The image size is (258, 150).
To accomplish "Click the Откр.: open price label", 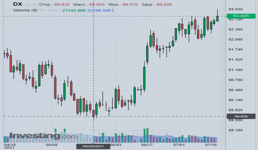I will click(46, 4).
